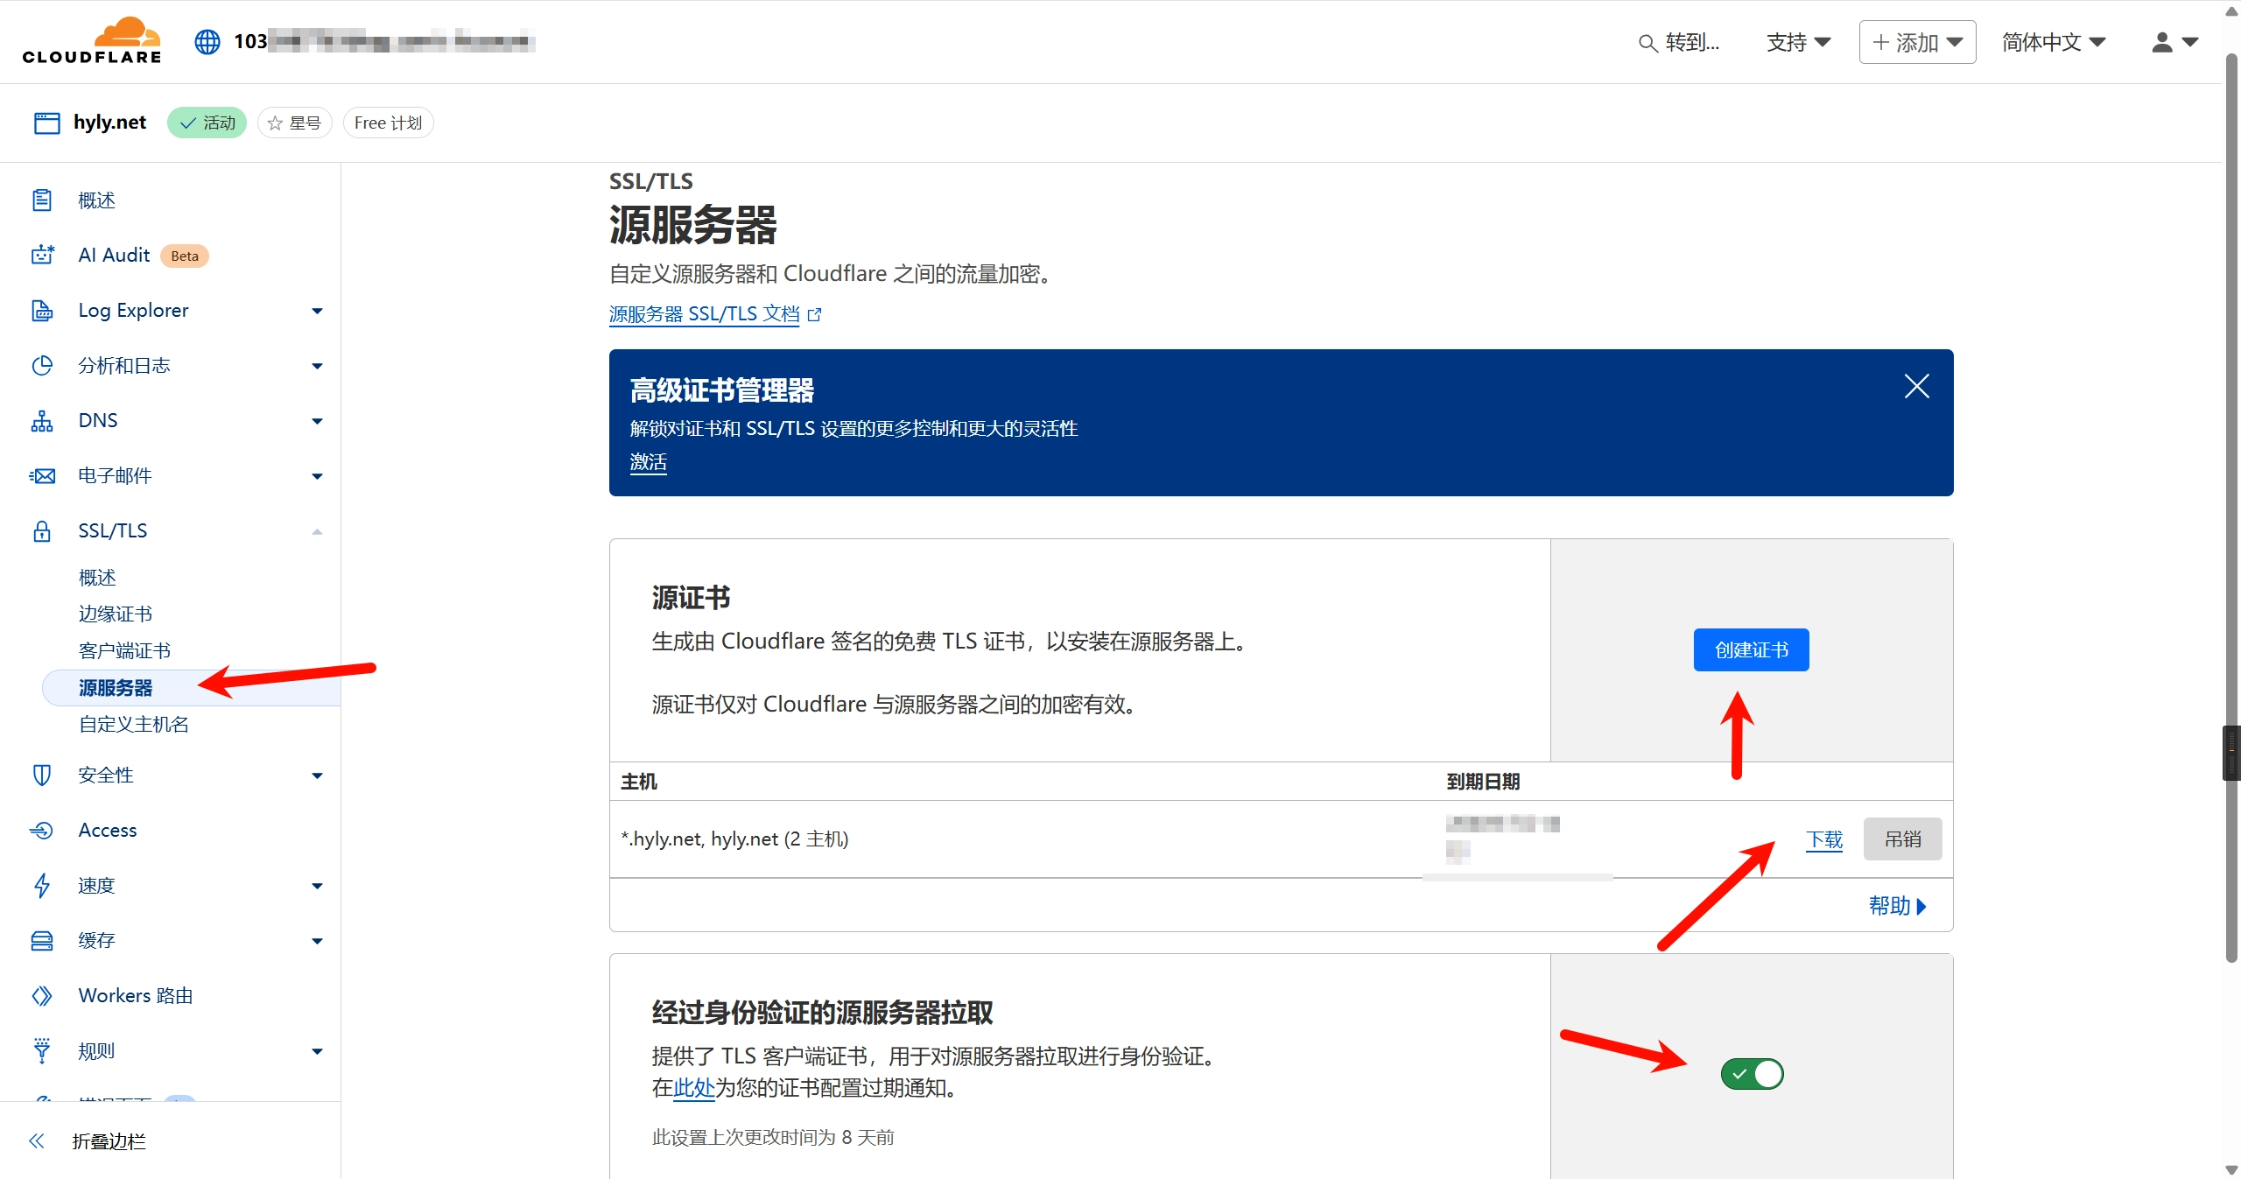Click the 缓存 storage icon
2241x1179 pixels.
(x=42, y=940)
